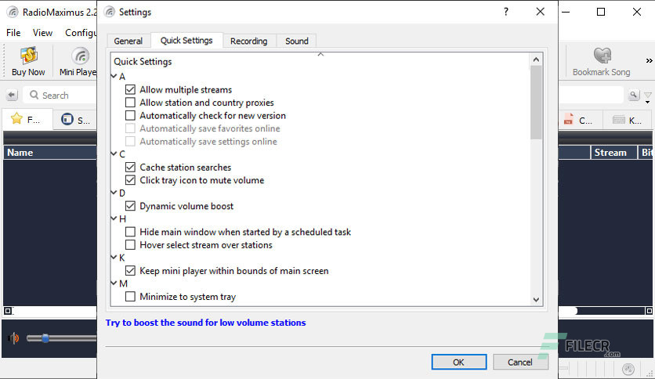655x379 pixels.
Task: Toggle Click tray icon to mute volume
Action: coord(130,180)
